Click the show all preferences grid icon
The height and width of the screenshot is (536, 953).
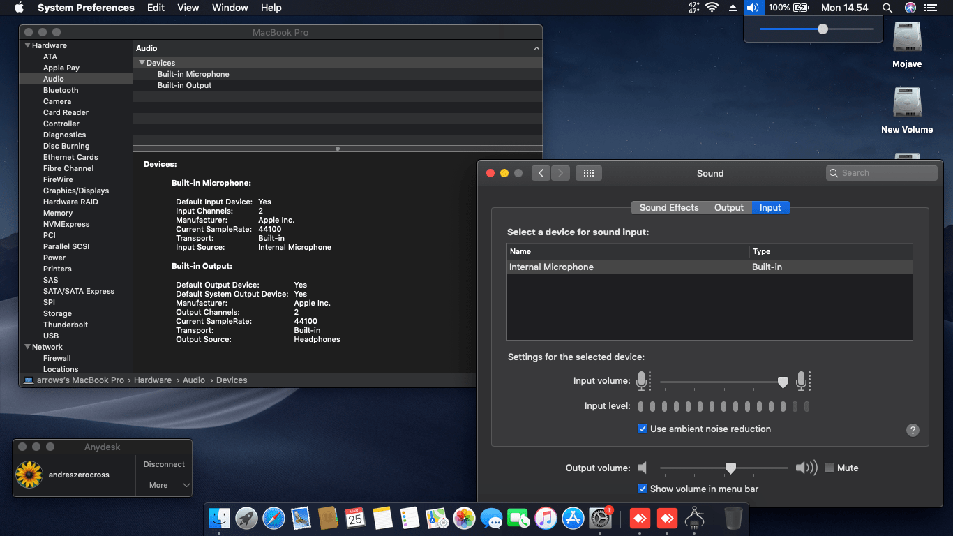588,173
